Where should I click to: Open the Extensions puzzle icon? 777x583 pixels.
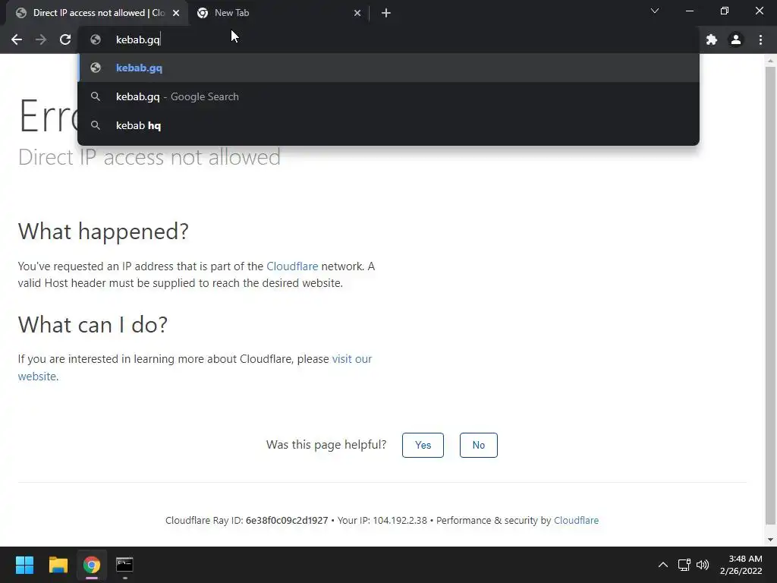(712, 39)
